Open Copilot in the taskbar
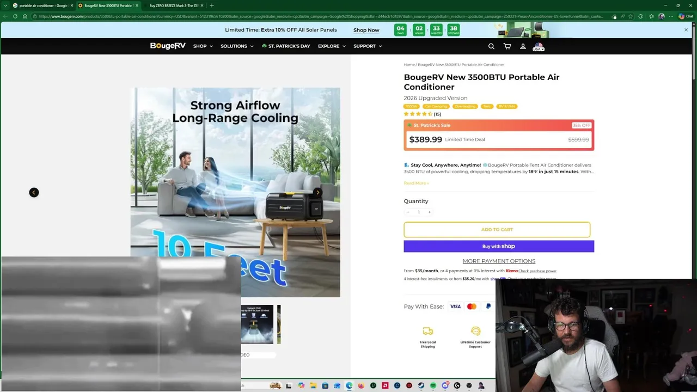Viewport: 697px width, 392px height. click(301, 385)
